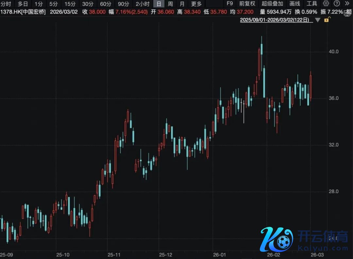Switch to 2小时 period
Viewport: 353px width, 259px height.
point(143,4)
